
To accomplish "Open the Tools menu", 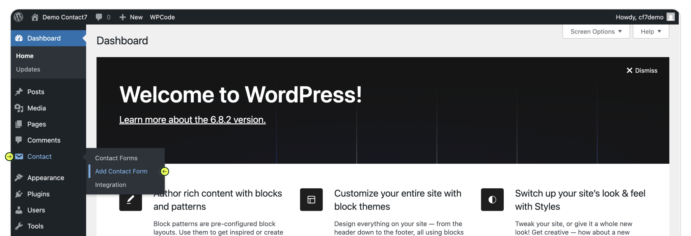I will pyautogui.click(x=48, y=226).
